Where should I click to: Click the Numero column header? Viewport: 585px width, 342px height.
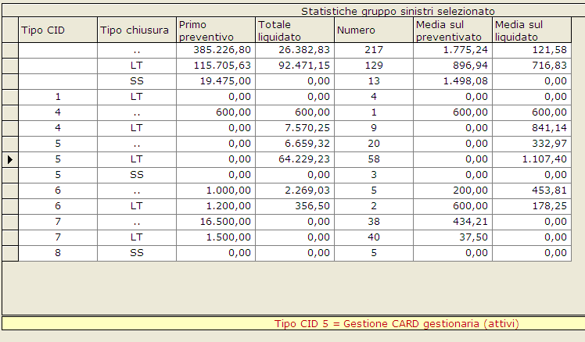[x=373, y=30]
